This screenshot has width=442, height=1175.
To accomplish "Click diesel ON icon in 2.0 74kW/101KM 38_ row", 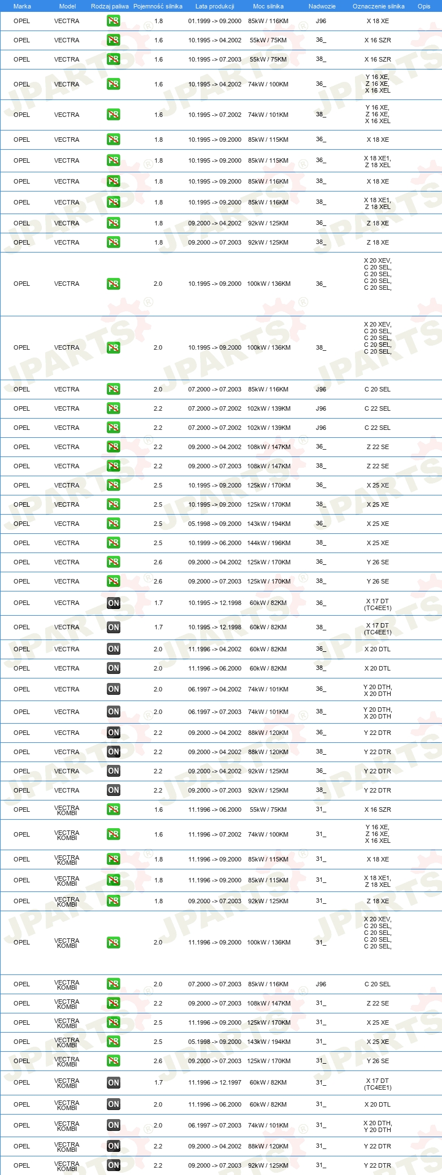I will 114,712.
